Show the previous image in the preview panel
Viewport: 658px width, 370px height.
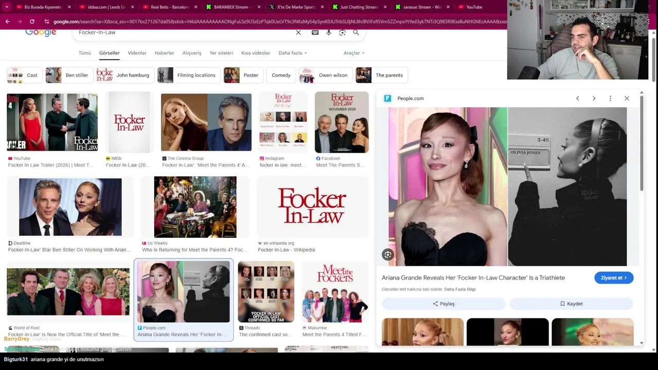click(577, 98)
